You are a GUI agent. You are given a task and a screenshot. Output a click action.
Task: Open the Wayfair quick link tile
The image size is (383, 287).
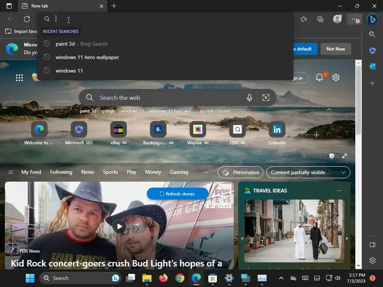pyautogui.click(x=198, y=129)
